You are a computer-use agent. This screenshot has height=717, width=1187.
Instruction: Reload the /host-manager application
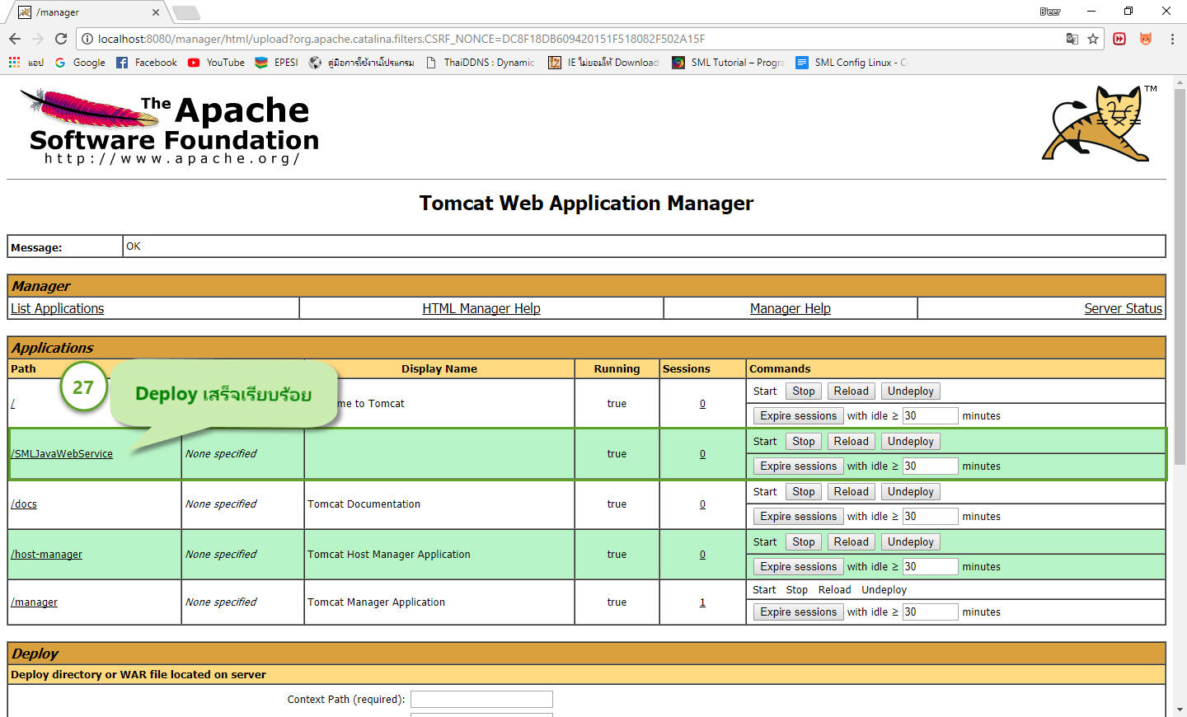[x=852, y=542]
